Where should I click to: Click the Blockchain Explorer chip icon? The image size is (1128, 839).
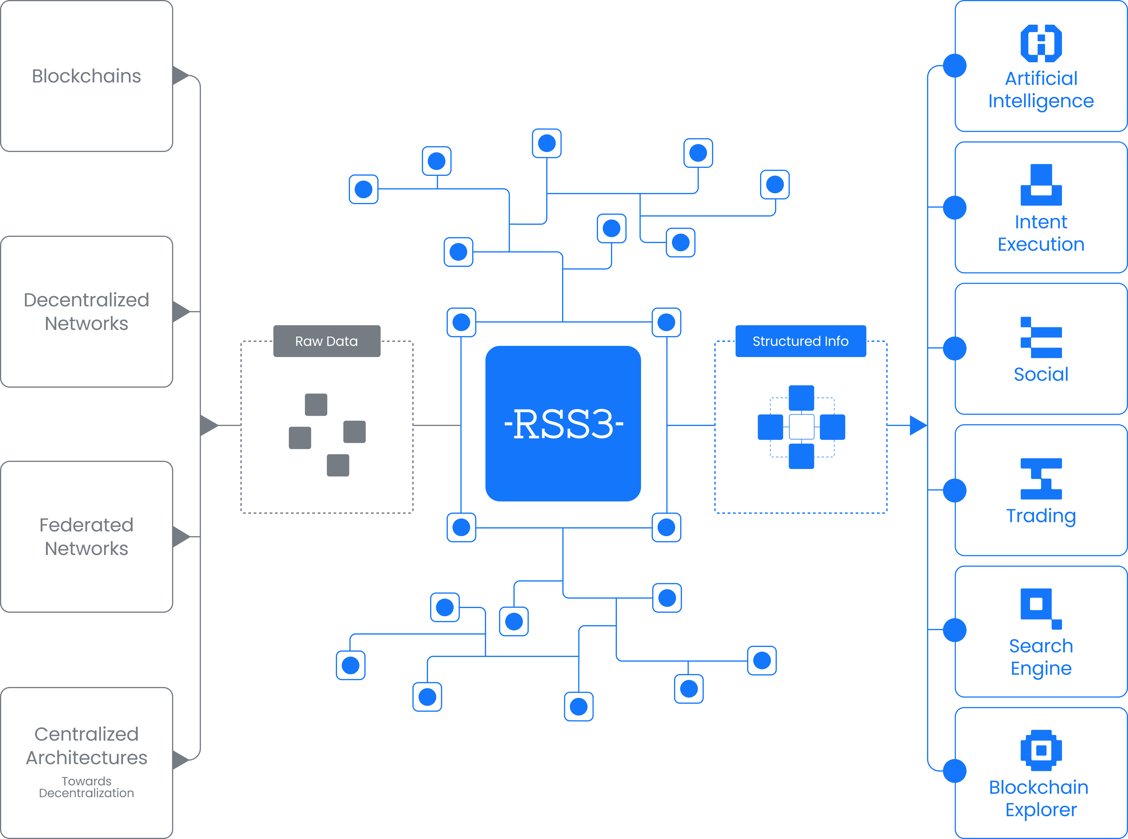[1041, 751]
